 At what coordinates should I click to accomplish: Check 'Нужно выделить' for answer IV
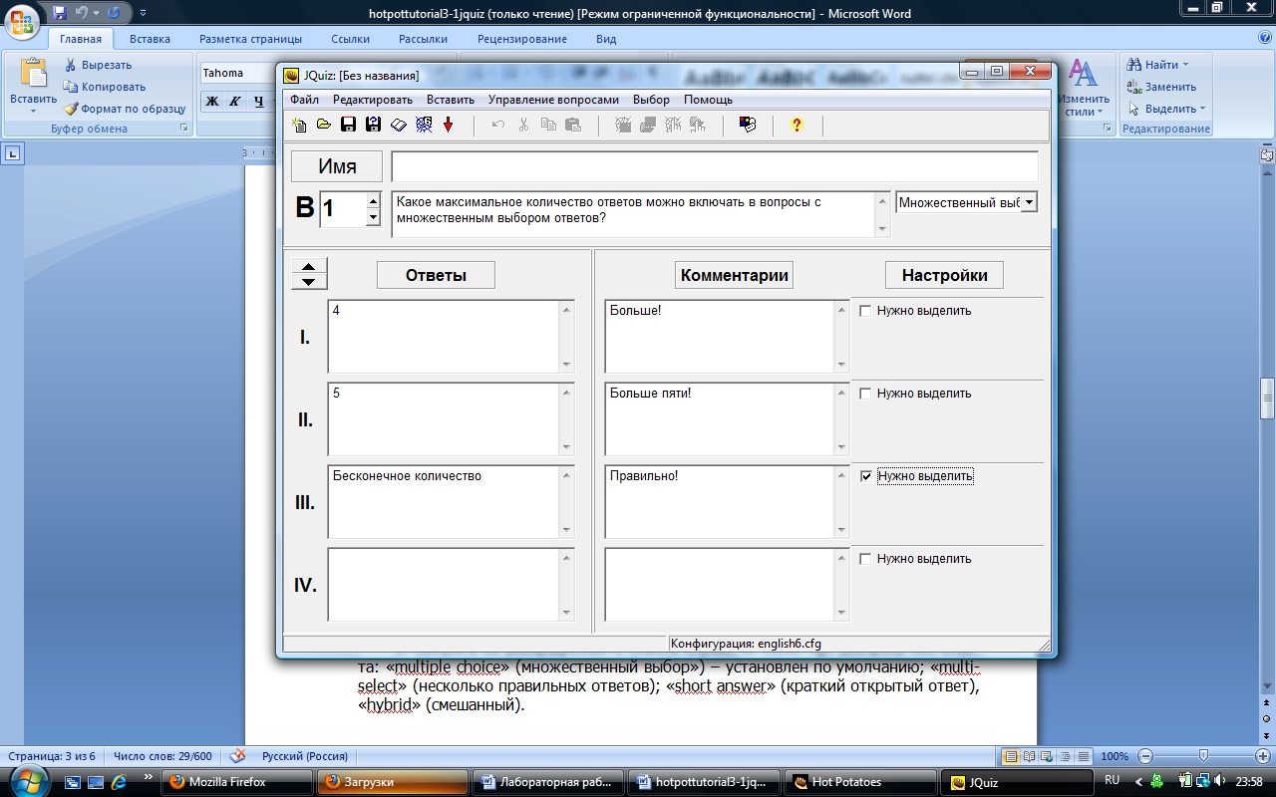point(865,559)
